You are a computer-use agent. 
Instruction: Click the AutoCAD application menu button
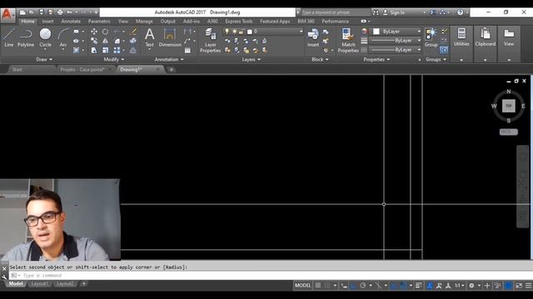click(7, 15)
